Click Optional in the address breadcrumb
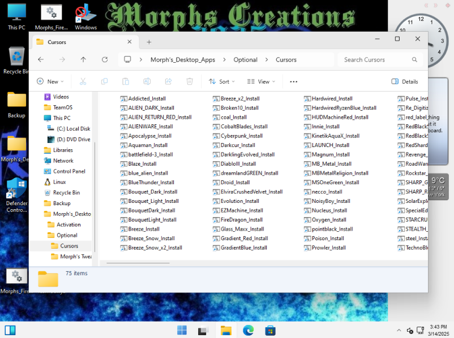Image resolution: width=454 pixels, height=338 pixels. tap(246, 59)
